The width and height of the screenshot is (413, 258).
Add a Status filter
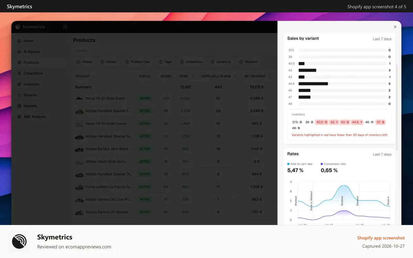tap(84, 62)
